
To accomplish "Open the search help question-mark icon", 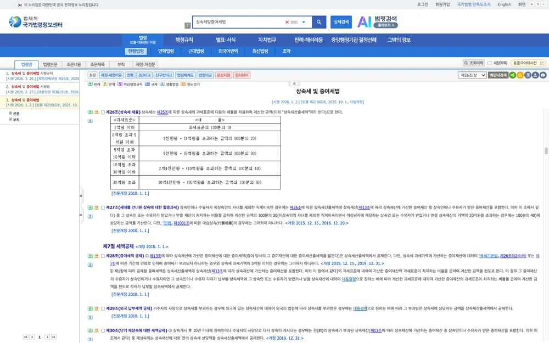I will pos(187,25).
